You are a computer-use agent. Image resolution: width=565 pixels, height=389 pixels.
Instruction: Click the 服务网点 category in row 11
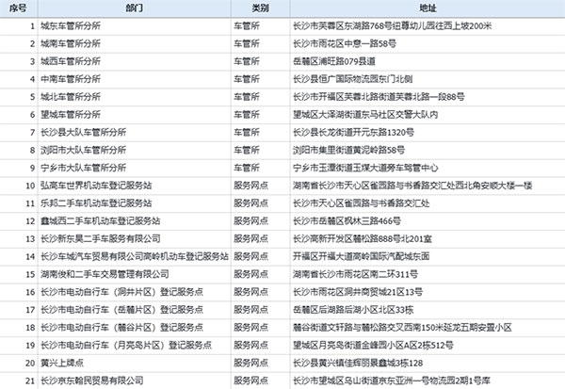click(x=250, y=203)
